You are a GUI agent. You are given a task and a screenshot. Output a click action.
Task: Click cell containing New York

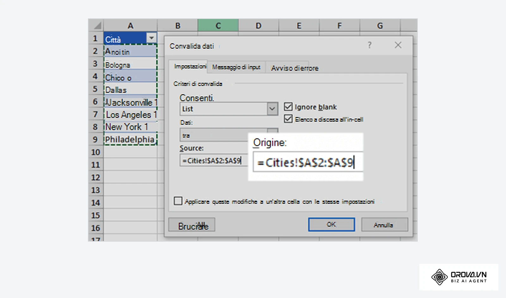pos(130,127)
